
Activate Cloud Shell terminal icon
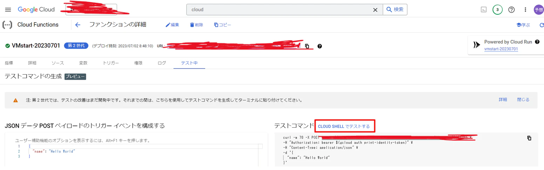[483, 10]
